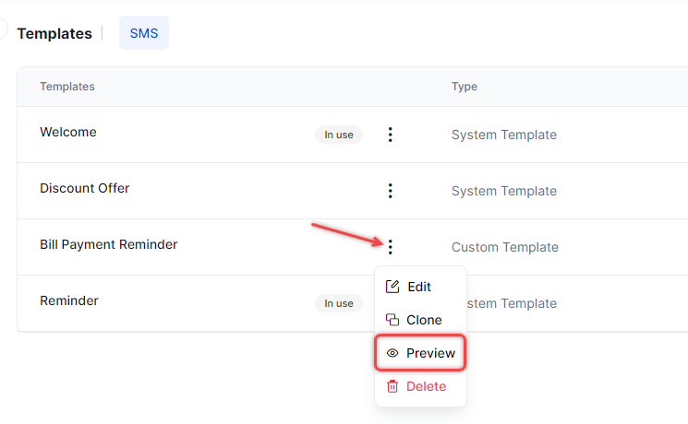The height and width of the screenshot is (424, 688).
Task: Switch to the SMS tab
Action: pos(144,33)
